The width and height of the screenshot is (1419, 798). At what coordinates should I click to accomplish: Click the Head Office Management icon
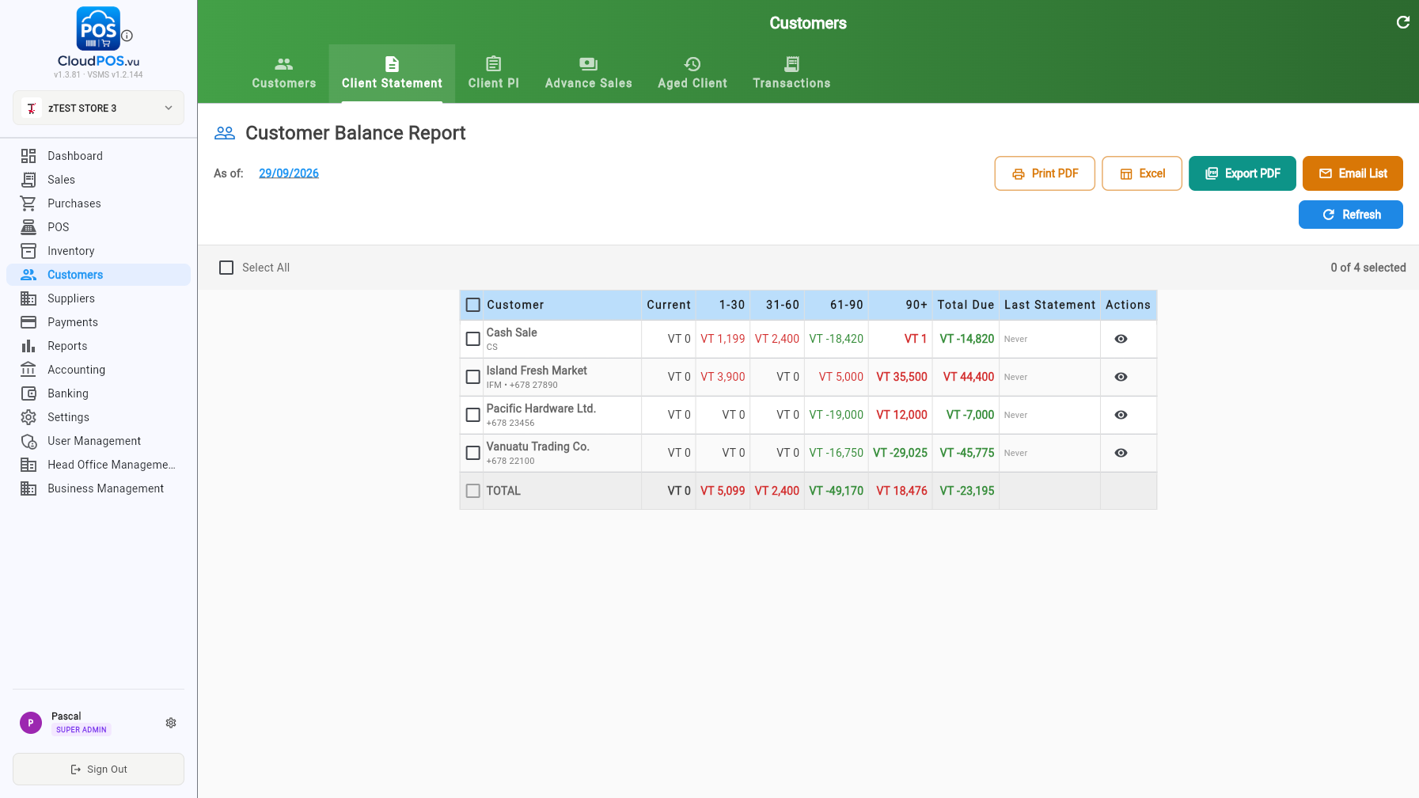(x=28, y=465)
